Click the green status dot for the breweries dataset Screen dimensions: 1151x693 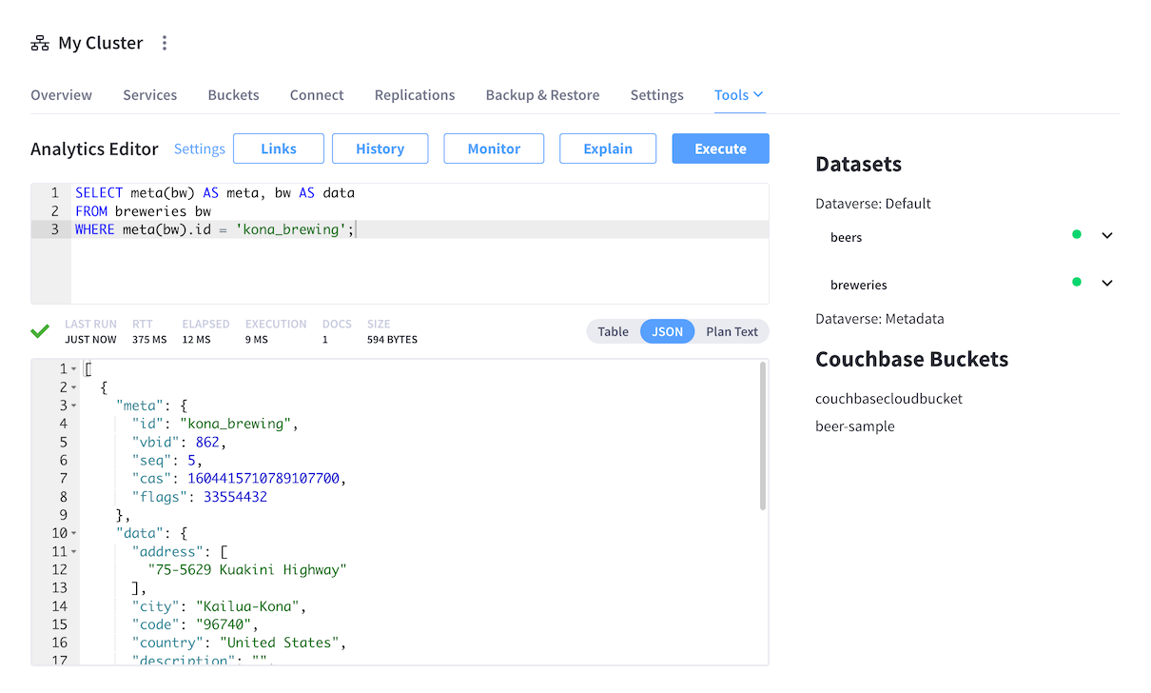pos(1076,283)
